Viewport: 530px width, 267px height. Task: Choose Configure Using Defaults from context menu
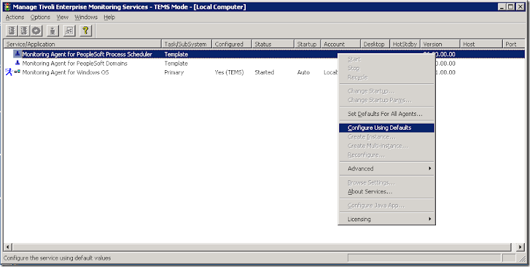coord(387,128)
